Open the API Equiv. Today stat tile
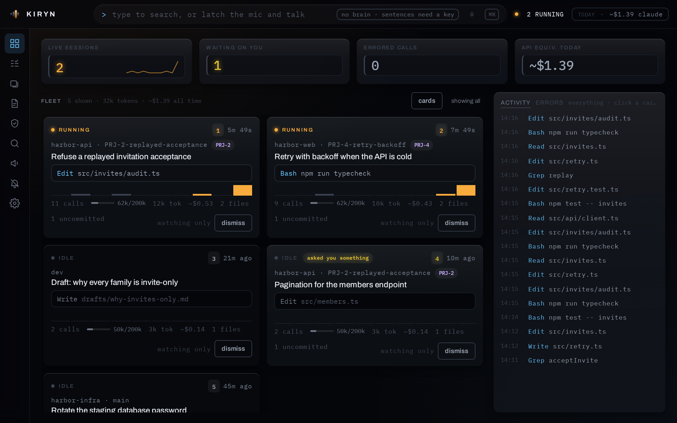Screen dimensions: 677x423 (x=590, y=61)
